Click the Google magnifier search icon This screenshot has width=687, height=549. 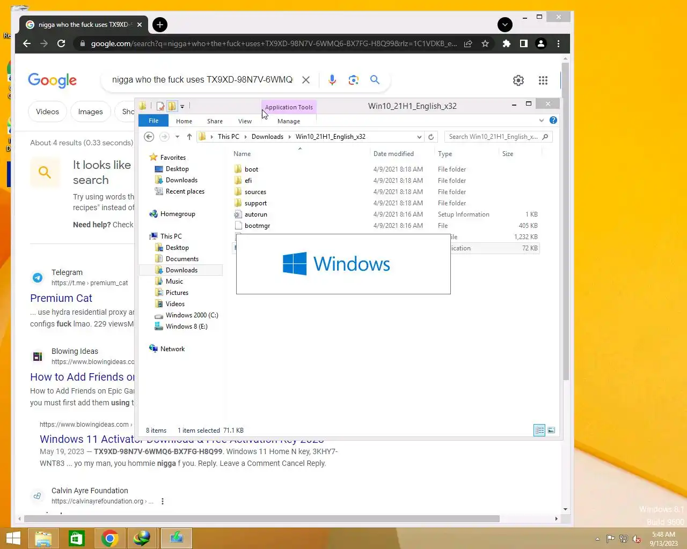pos(375,80)
